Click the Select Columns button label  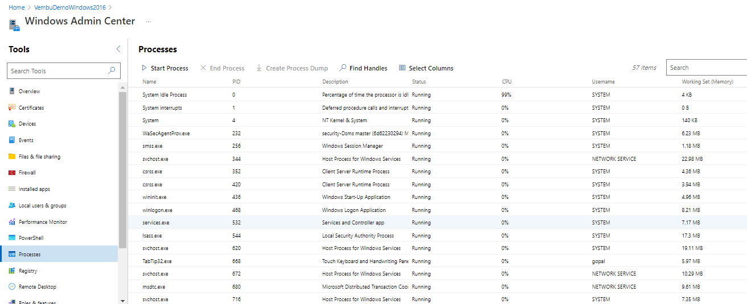tap(431, 68)
